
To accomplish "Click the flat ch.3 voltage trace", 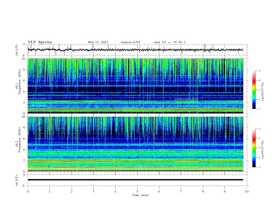I will (x=135, y=180).
